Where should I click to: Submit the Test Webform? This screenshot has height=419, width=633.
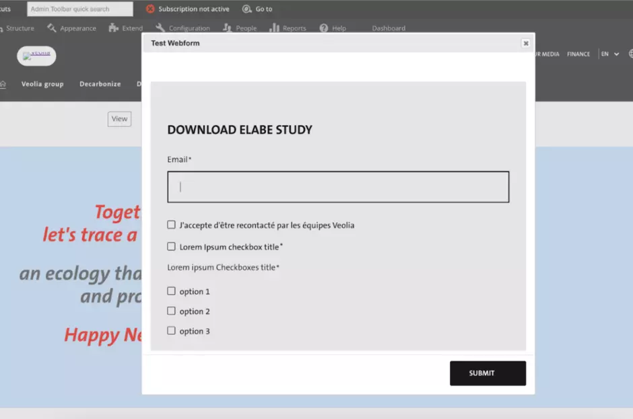pos(488,373)
